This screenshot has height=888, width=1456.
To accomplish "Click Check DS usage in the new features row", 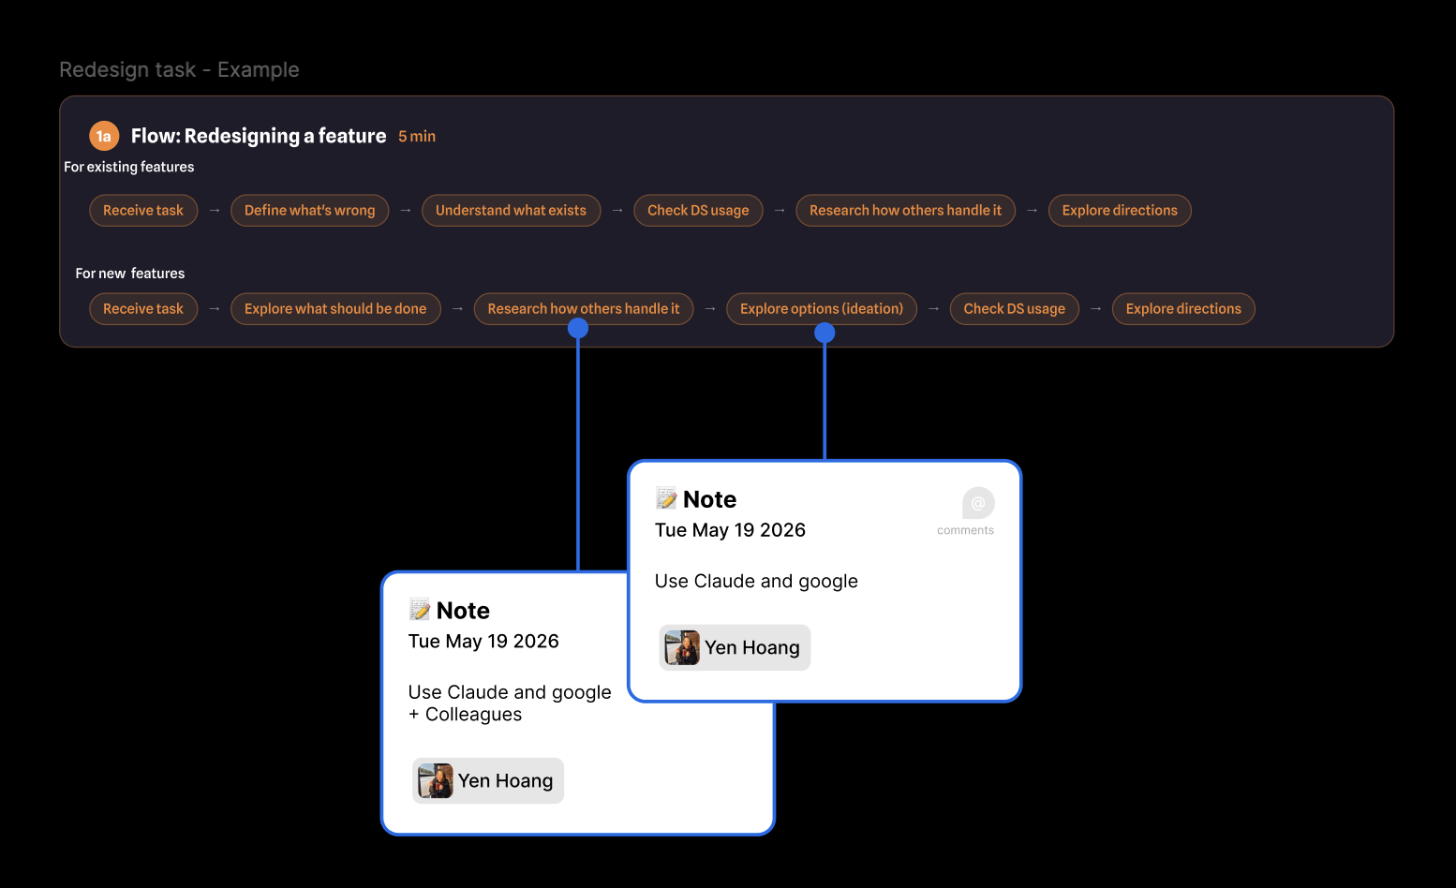I will pos(1014,308).
